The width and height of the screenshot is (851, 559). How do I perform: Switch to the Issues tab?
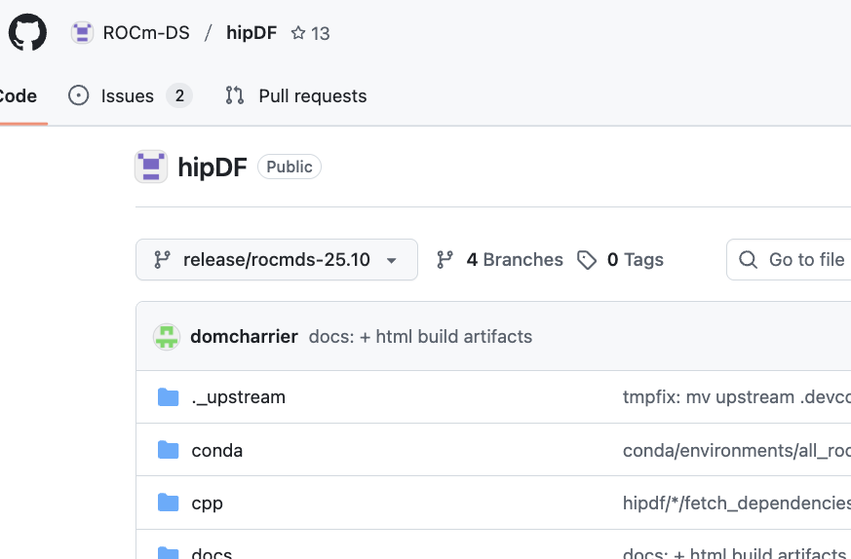point(131,96)
